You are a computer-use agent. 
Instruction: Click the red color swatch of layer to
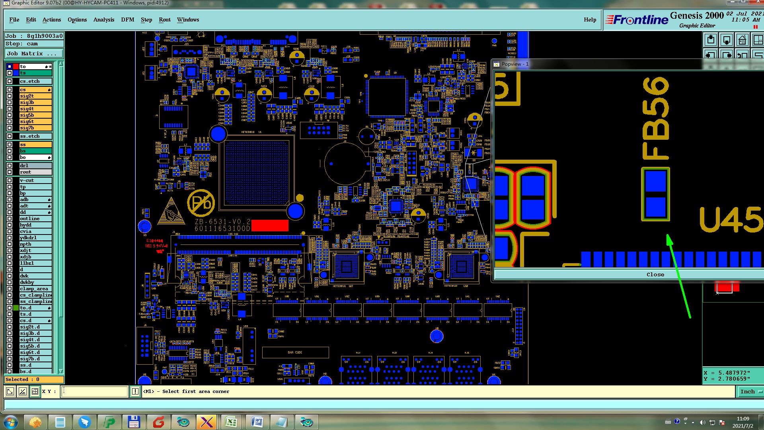[16, 66]
